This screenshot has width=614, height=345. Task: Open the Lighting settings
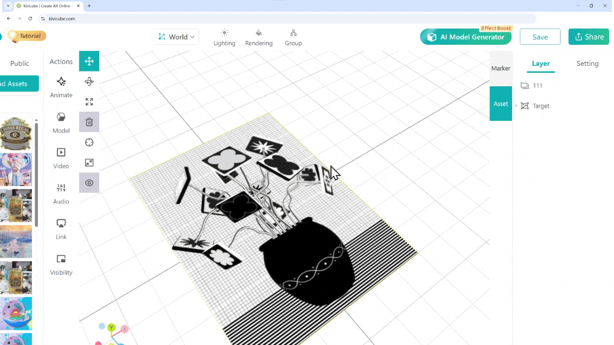coord(224,37)
